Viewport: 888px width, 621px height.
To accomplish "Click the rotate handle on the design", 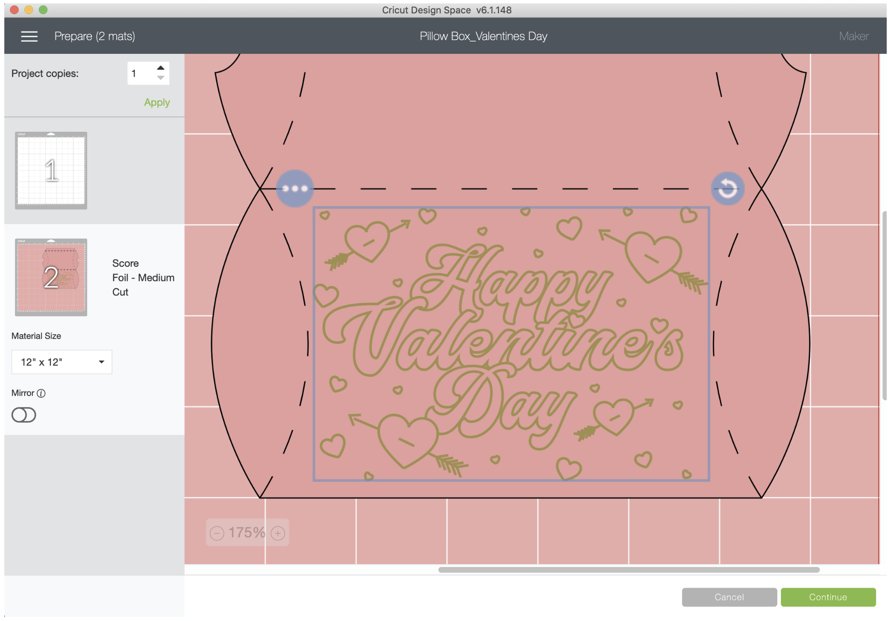I will coord(727,189).
